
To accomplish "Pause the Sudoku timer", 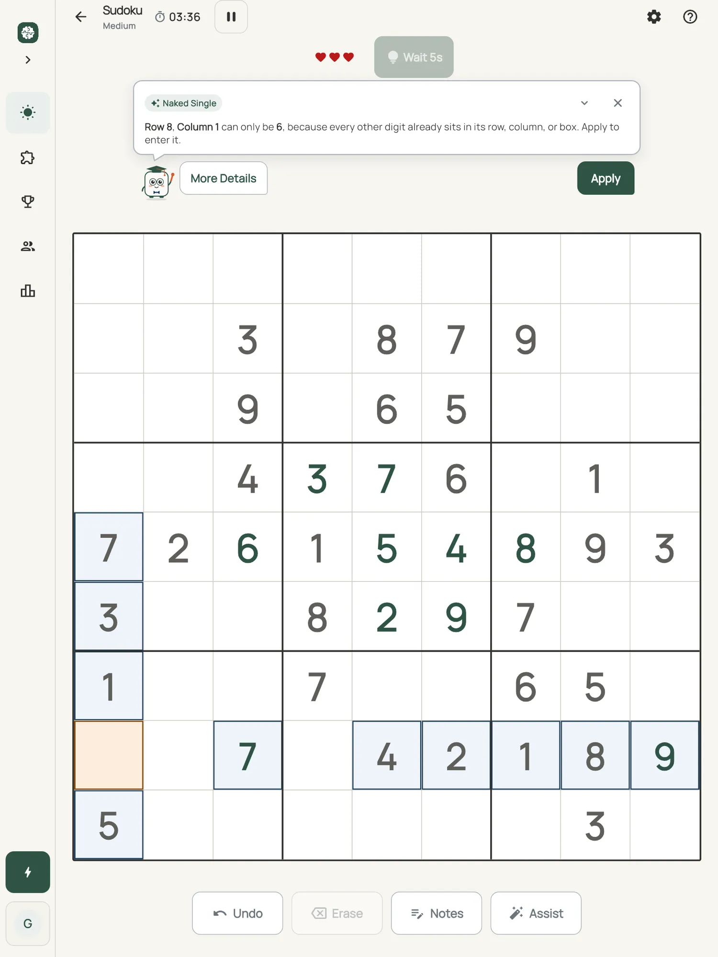I will 231,17.
